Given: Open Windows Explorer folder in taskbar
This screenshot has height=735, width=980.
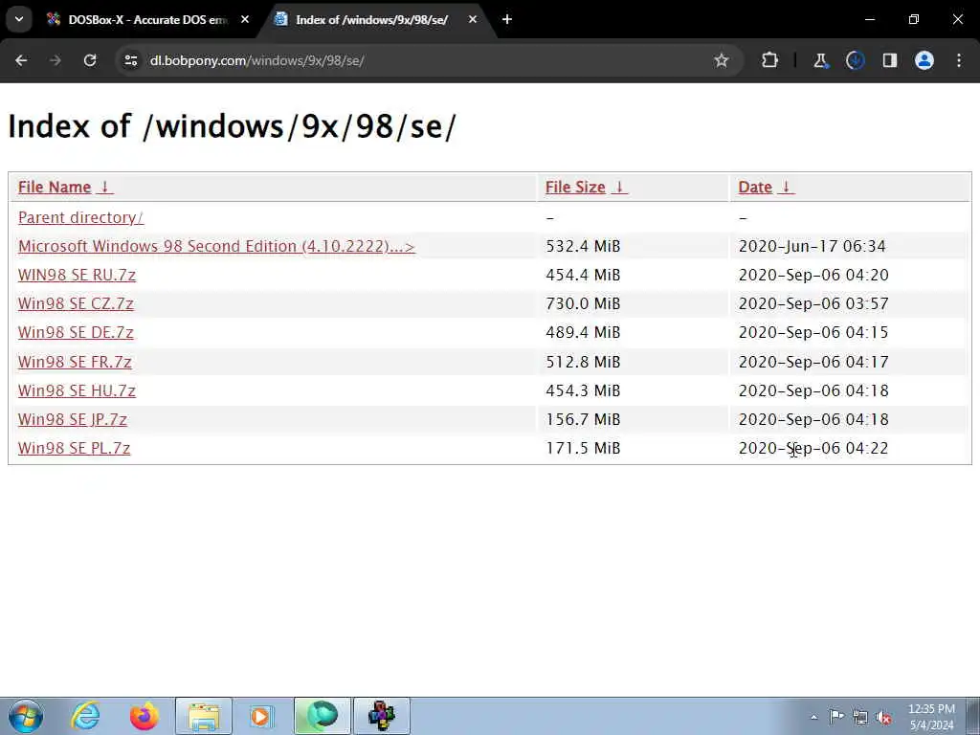Looking at the screenshot, I should (204, 716).
